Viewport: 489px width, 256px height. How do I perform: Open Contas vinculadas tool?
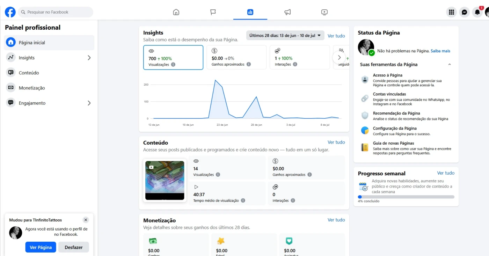406,99
